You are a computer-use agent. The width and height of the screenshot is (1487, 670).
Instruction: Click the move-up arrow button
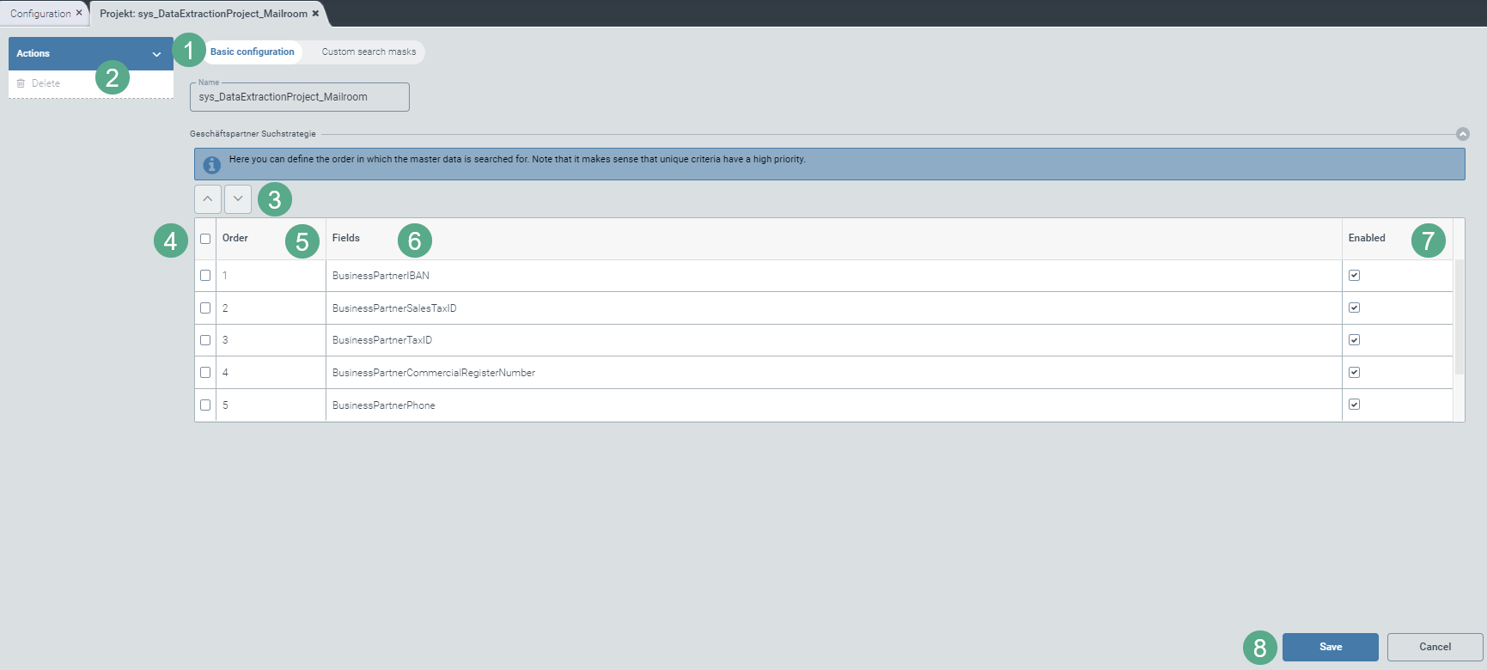[208, 198]
